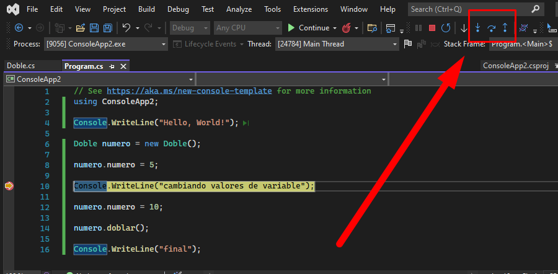Open the Debug menu
Viewport: 558px width, 274px height.
click(x=178, y=9)
